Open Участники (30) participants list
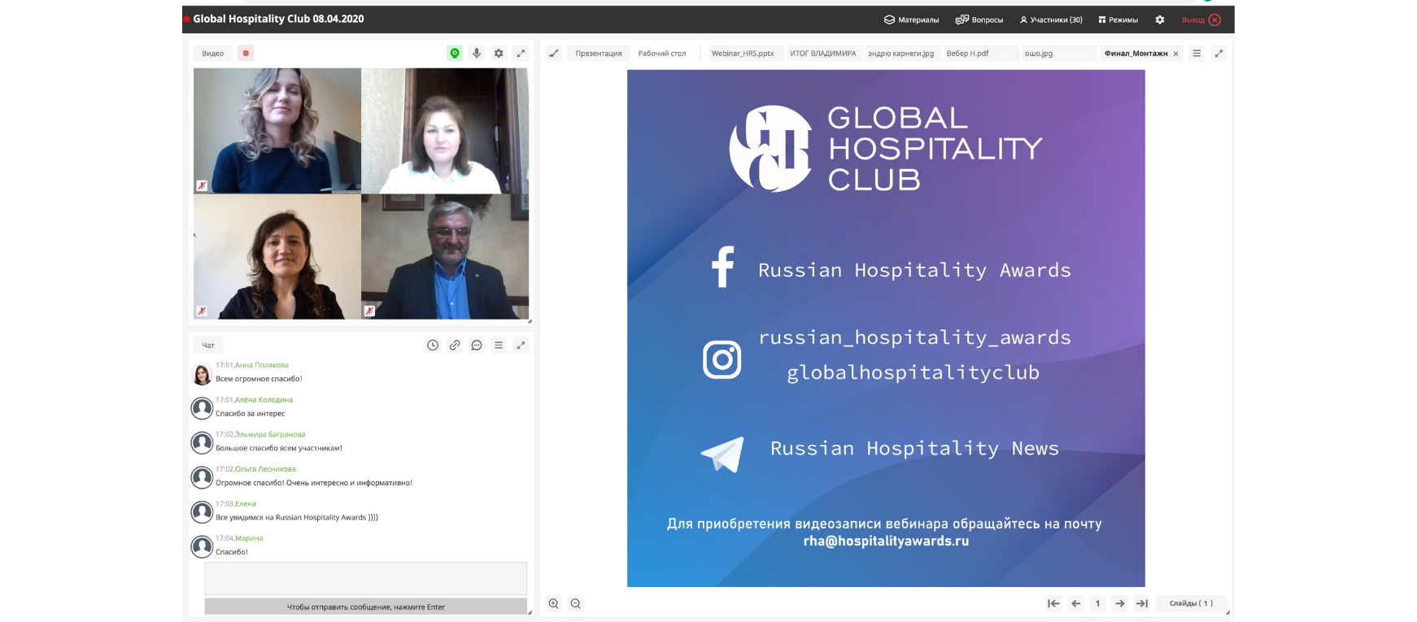1417x622 pixels. (x=1051, y=20)
